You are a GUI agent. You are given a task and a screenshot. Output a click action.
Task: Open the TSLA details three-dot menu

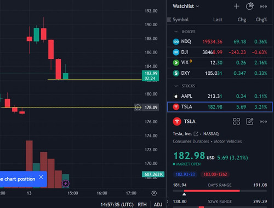(263, 121)
